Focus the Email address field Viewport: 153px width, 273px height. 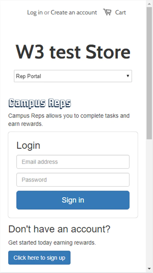(73, 162)
